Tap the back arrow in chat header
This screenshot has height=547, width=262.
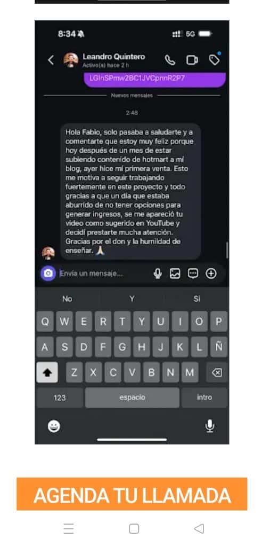[x=51, y=60]
